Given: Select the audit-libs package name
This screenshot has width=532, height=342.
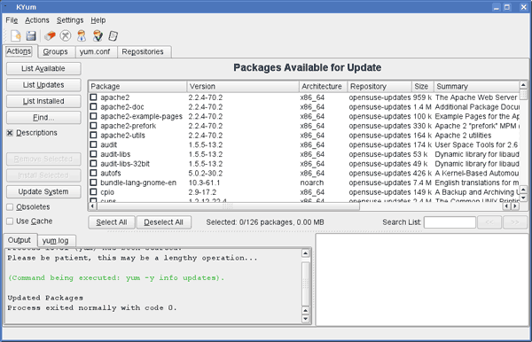Looking at the screenshot, I should [x=115, y=154].
